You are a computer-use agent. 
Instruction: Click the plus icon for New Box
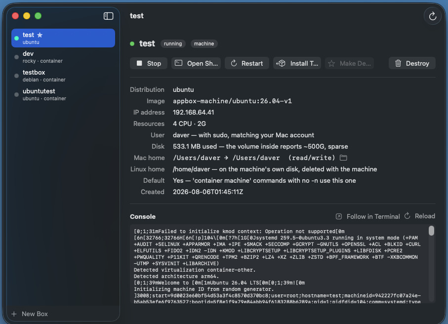tap(14, 314)
